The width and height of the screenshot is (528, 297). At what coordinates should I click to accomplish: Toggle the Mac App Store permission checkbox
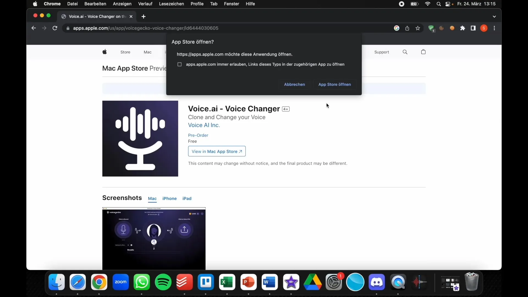coord(180,64)
